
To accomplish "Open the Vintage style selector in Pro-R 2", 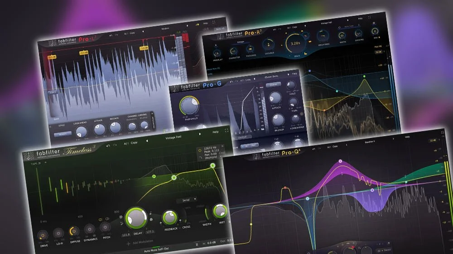I will 241,42.
